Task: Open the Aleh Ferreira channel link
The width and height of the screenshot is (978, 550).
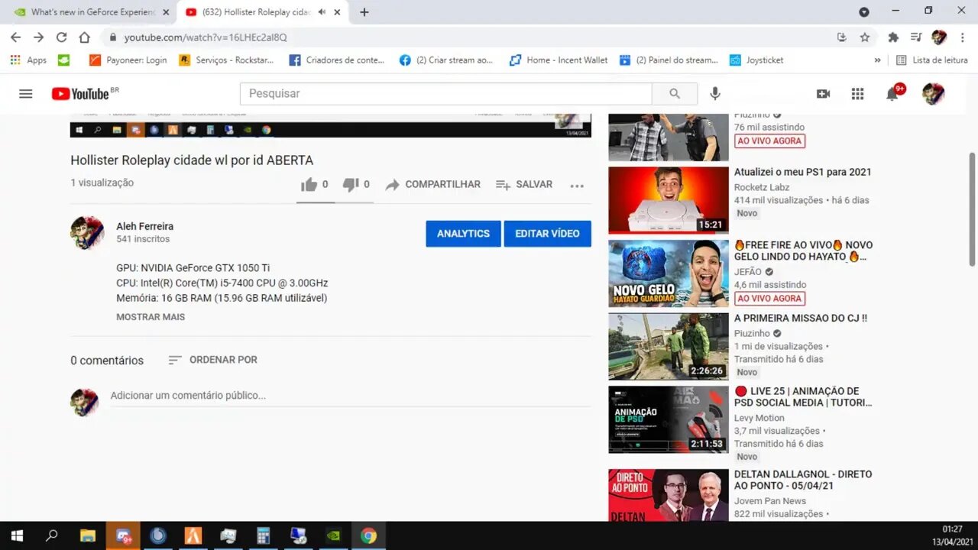Action: (144, 226)
